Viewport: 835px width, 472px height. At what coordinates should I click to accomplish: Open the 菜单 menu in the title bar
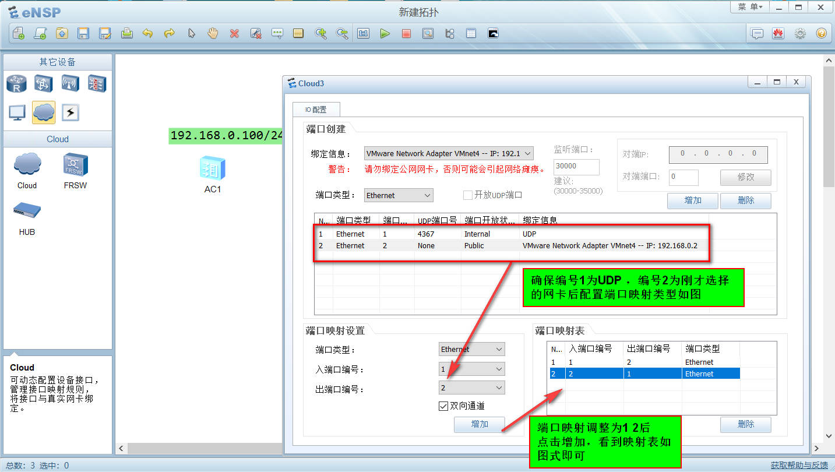click(751, 6)
